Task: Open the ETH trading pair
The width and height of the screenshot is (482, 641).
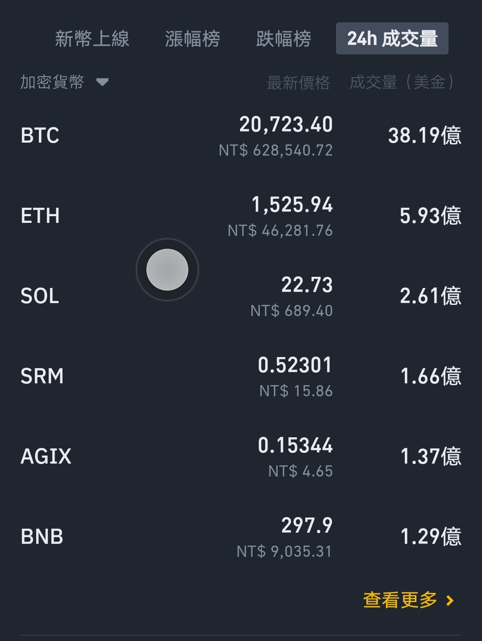Action: tap(241, 216)
